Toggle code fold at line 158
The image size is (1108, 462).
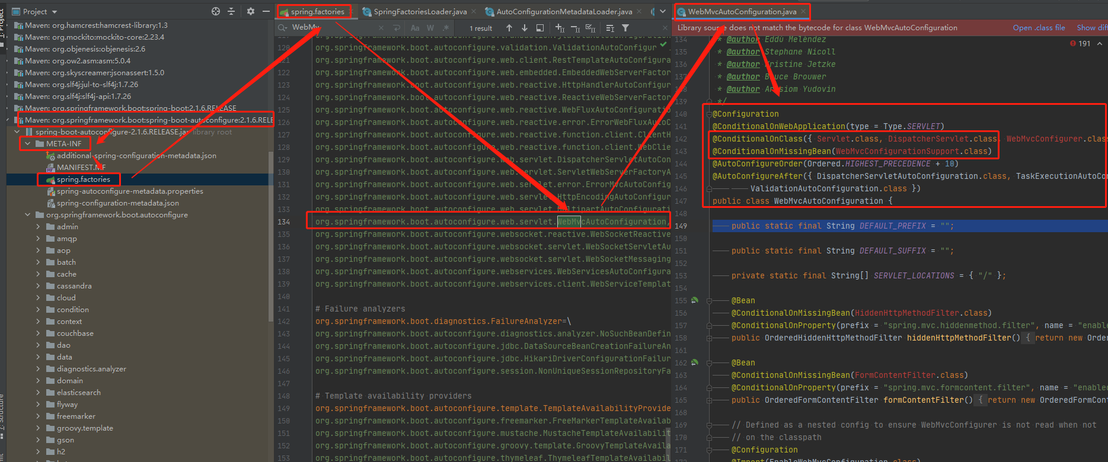tap(709, 338)
